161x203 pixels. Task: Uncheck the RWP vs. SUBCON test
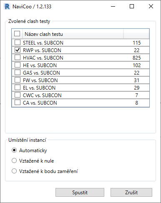18,50
